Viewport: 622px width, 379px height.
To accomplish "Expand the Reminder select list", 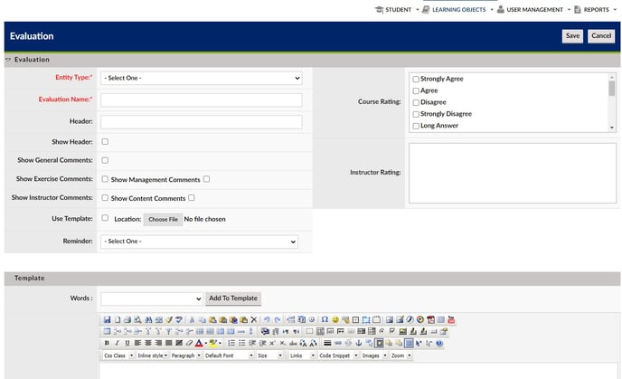I will [x=199, y=242].
